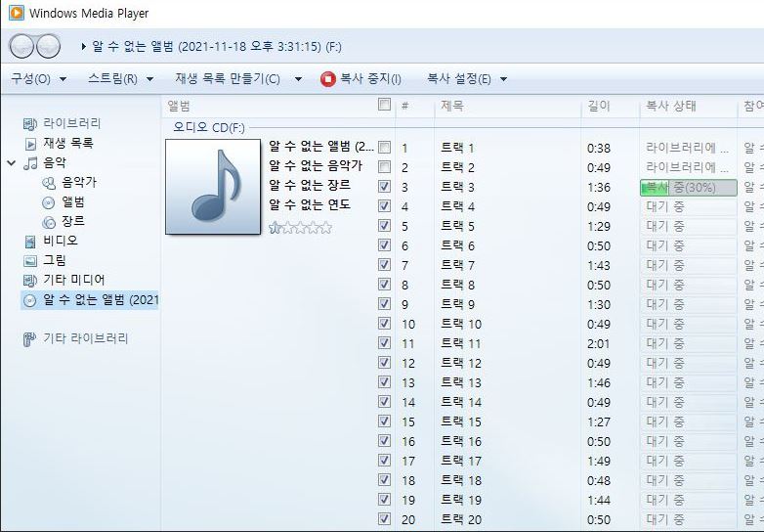The height and width of the screenshot is (532, 764).
Task: Click the 대기 중 status of track 9
Action: click(665, 304)
